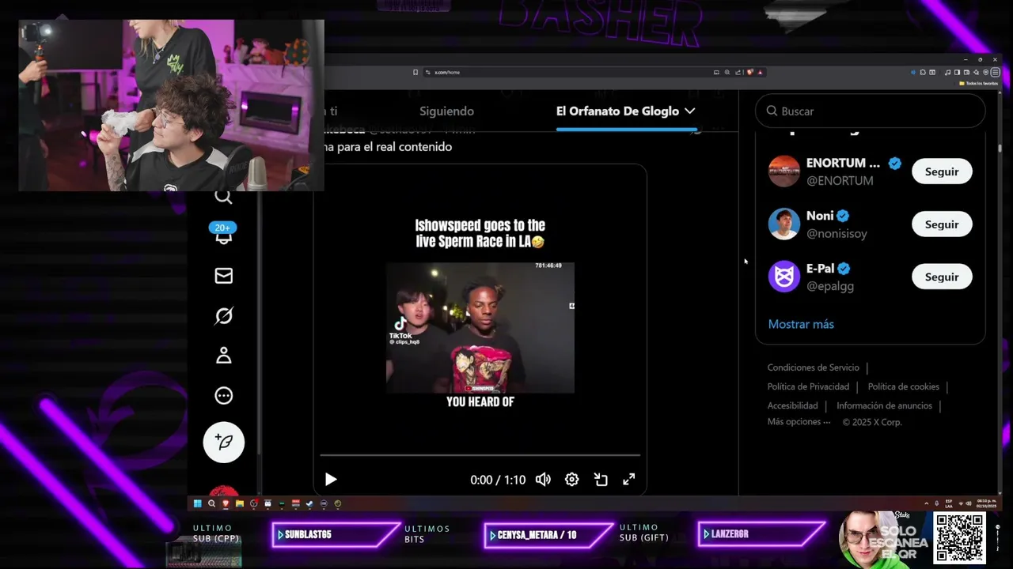Expand El Orfanato De Gloglo chevron
Viewport: 1013px width, 569px height.
click(690, 111)
